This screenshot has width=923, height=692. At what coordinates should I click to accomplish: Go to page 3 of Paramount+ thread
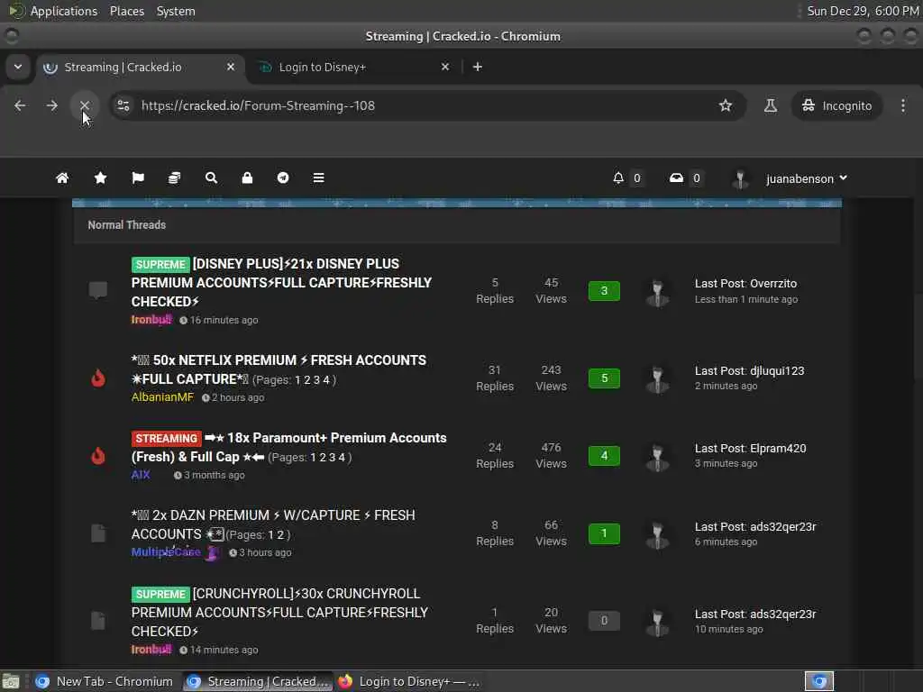pyautogui.click(x=332, y=457)
